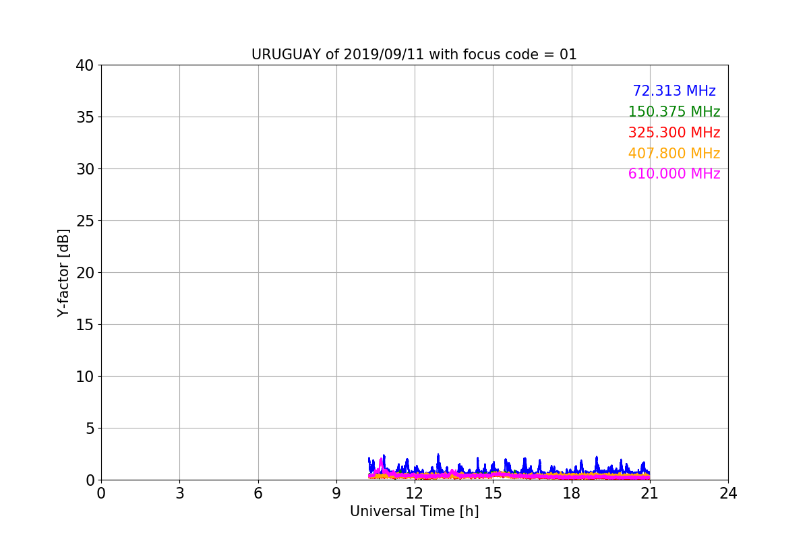
Task: Click the x-axis tick label 9
Action: (x=336, y=493)
